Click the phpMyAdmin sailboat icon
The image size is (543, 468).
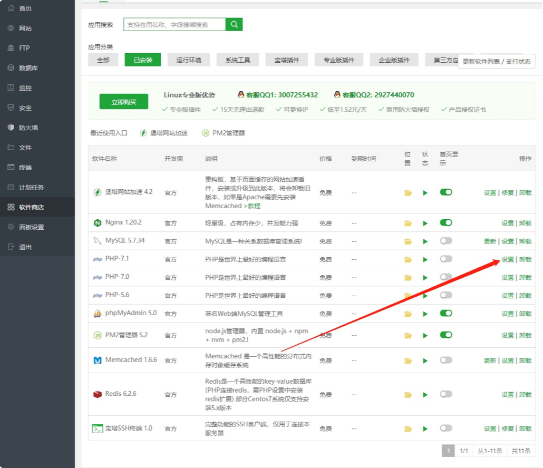click(98, 314)
